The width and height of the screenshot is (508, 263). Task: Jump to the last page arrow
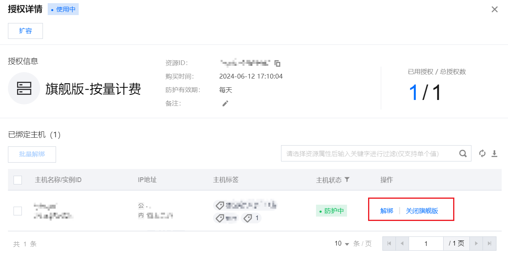[x=490, y=244]
